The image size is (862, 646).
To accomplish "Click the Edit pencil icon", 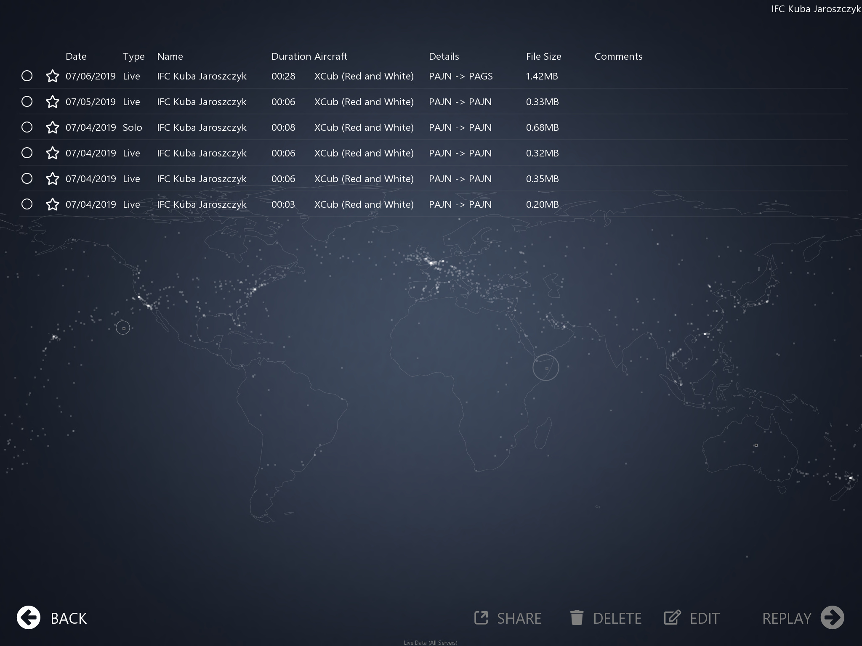I will click(672, 618).
